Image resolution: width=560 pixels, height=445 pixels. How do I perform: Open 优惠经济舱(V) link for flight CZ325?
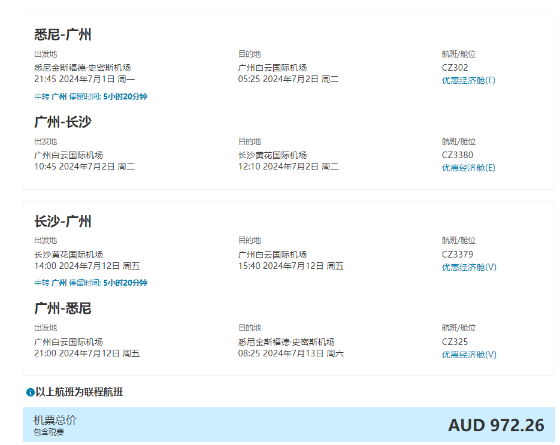click(469, 355)
